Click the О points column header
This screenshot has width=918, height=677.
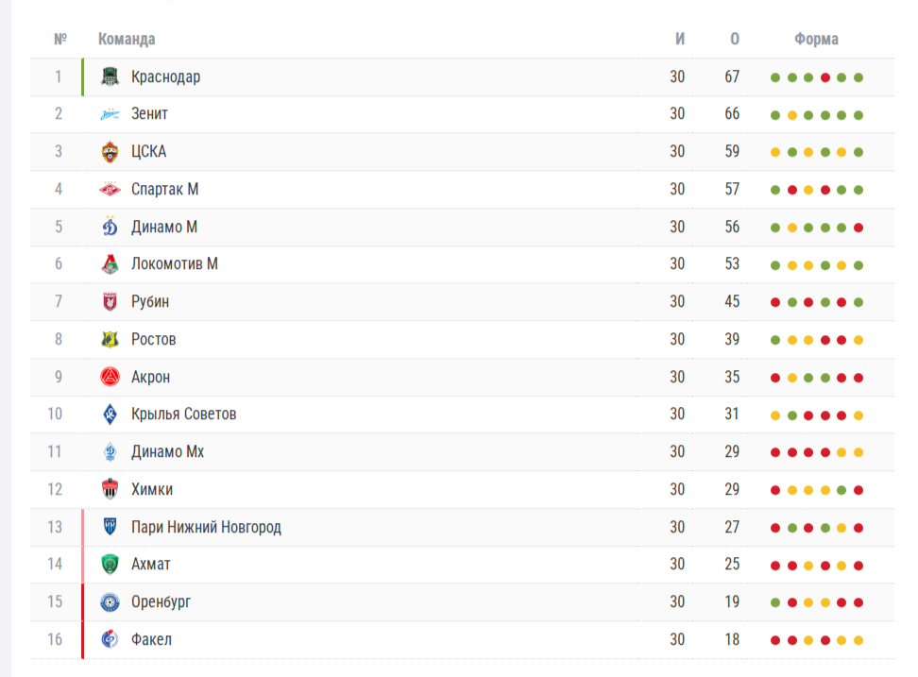tap(734, 40)
